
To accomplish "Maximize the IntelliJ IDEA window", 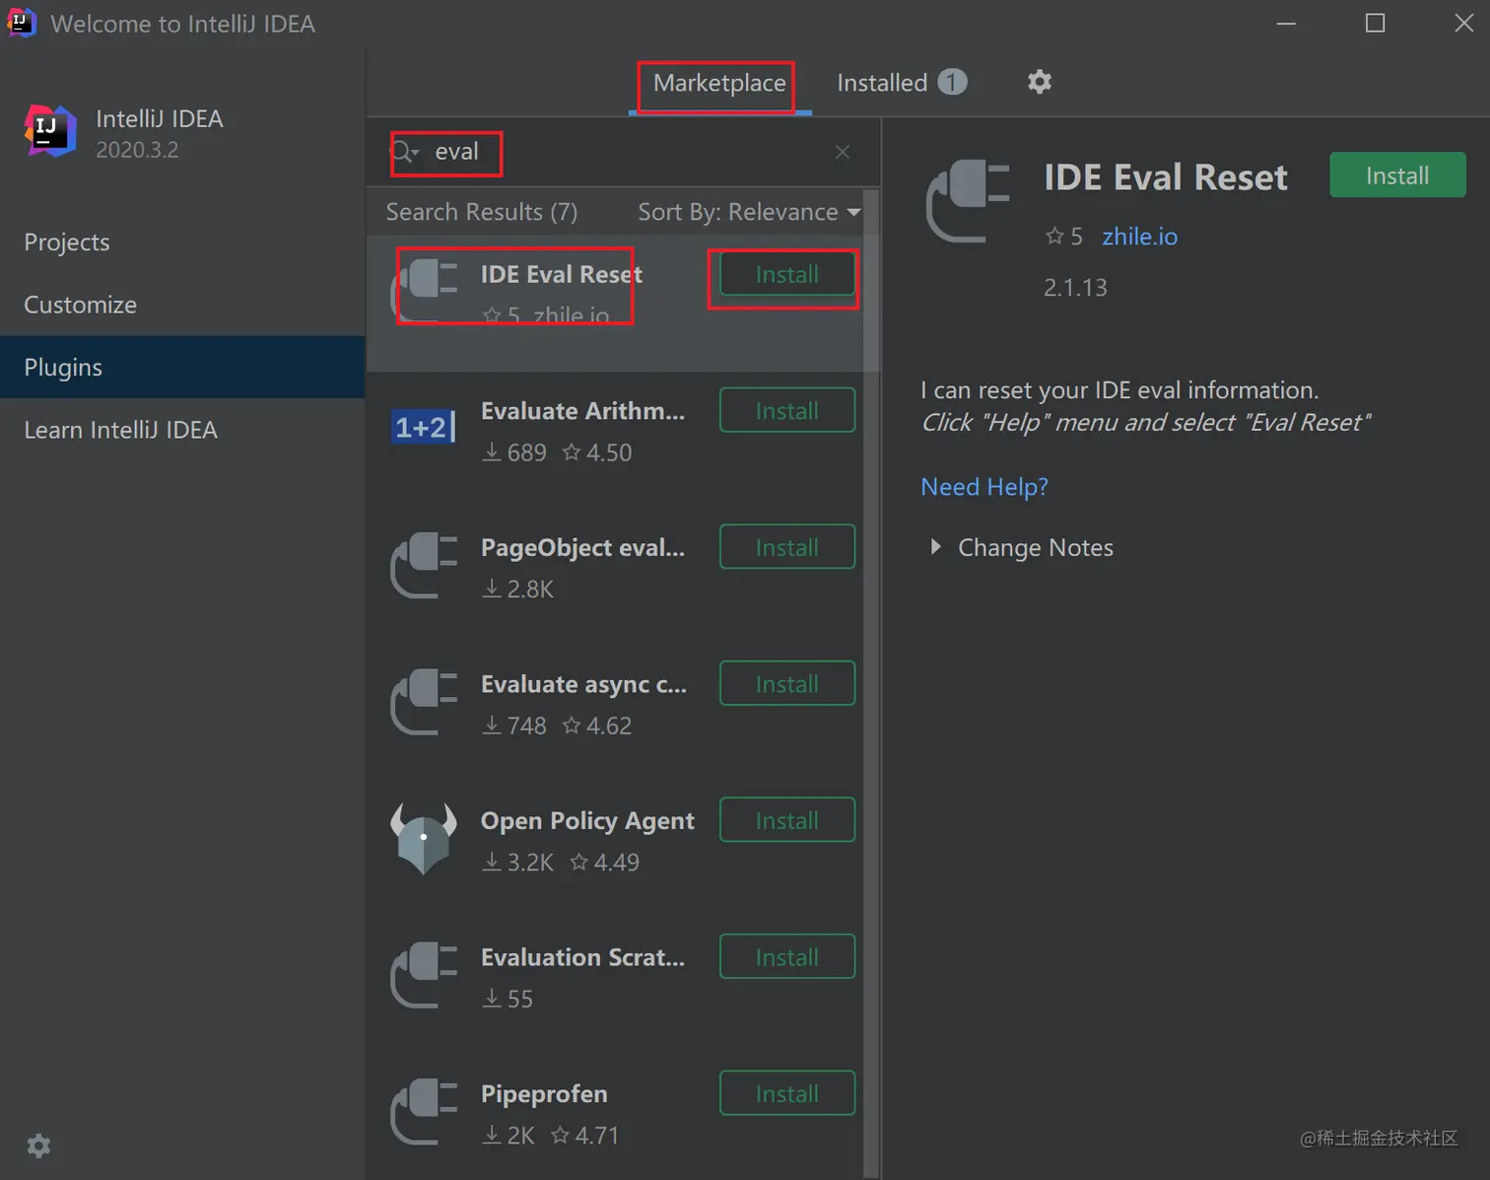I will coord(1375,23).
